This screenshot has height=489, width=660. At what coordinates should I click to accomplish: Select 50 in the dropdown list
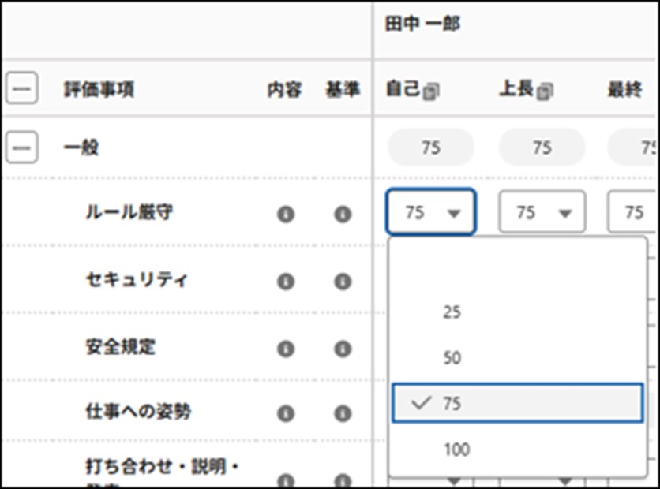(x=518, y=358)
